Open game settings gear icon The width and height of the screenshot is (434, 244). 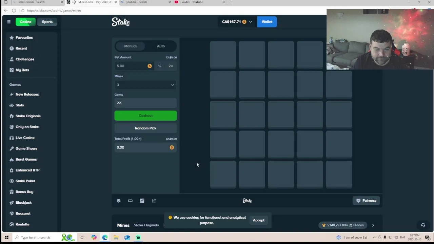click(118, 201)
